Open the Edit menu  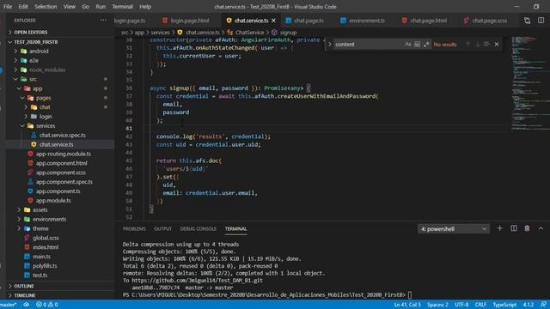23,7
